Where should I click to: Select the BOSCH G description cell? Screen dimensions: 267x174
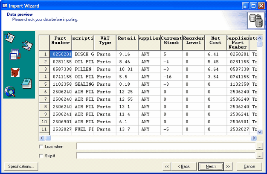83,54
